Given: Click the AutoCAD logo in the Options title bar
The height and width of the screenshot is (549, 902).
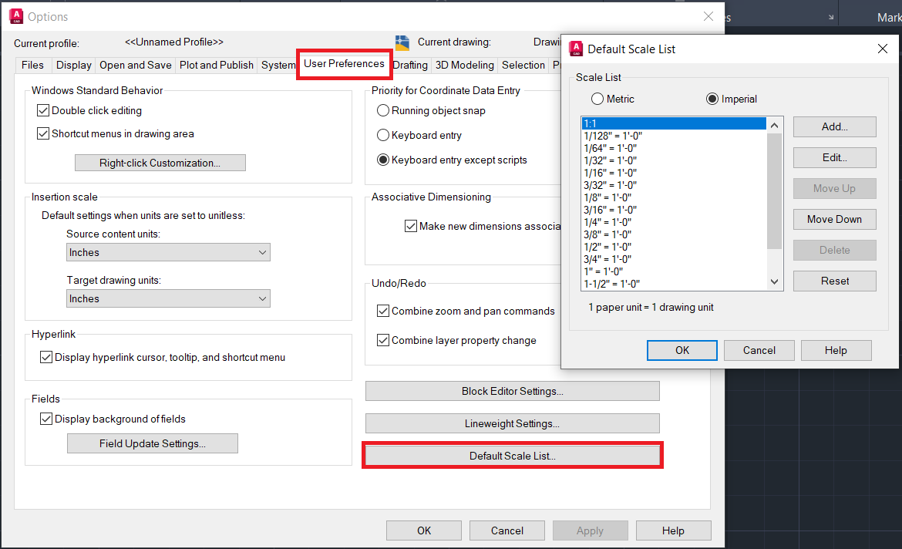Looking at the screenshot, I should click(17, 16).
